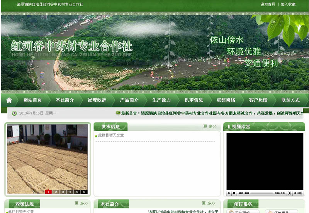Click the announcement speech bubble icon
Image resolution: width=309 pixels, height=213 pixels.
[x=118, y=113]
